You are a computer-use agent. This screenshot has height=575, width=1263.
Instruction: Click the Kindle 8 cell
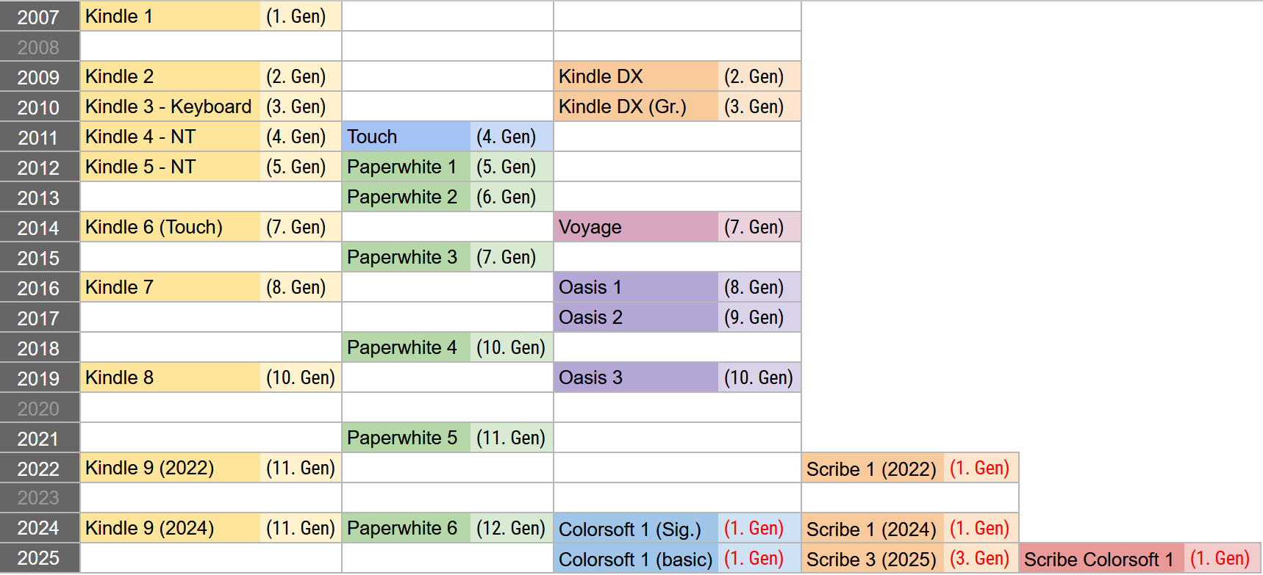tap(170, 377)
